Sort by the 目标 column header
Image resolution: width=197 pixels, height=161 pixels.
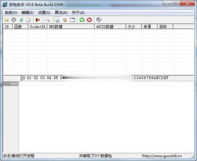tap(165, 27)
